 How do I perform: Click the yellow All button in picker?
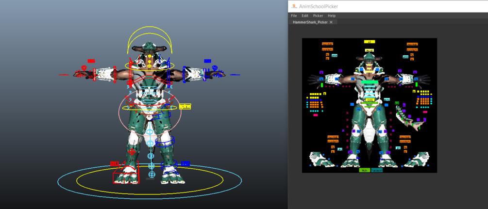[370, 42]
